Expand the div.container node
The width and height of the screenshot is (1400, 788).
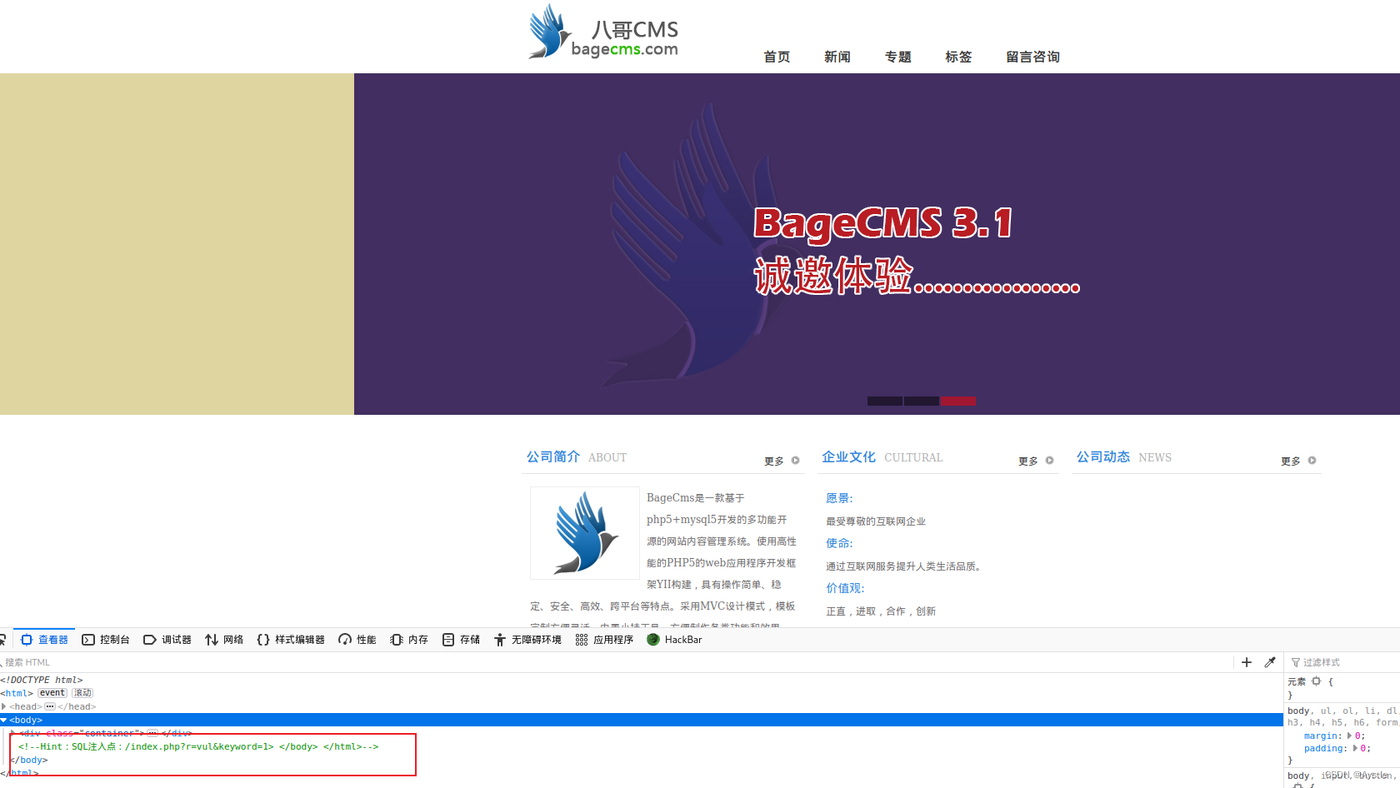[x=12, y=732]
